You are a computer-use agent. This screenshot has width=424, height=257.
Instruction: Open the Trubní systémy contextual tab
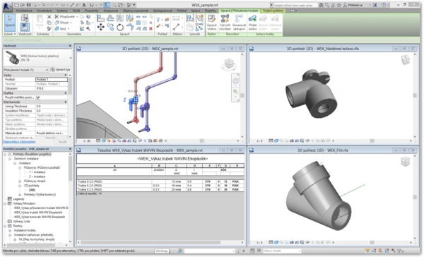click(273, 11)
